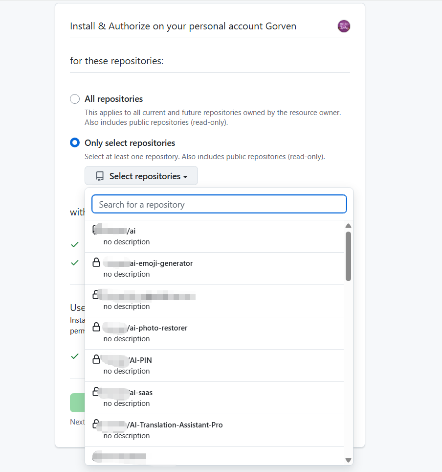The width and height of the screenshot is (442, 472).
Task: Choose the Only select repositories radio button
Action: tap(75, 143)
